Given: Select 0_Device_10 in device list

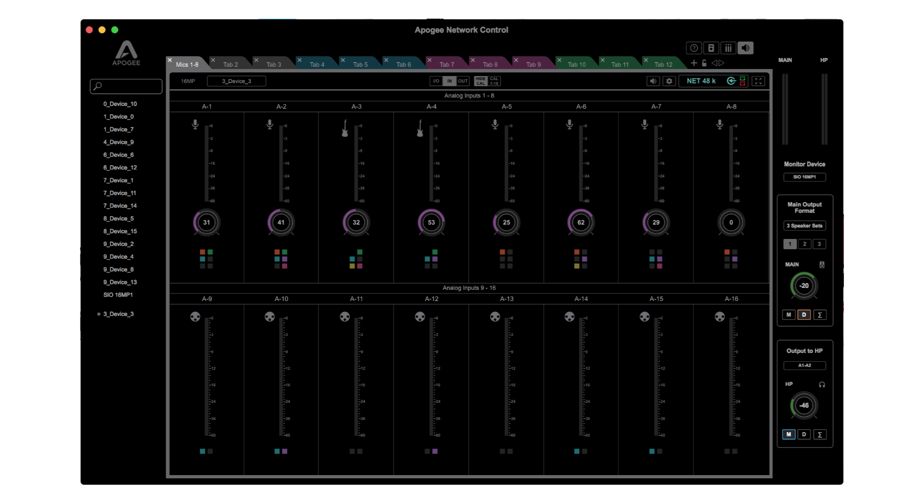Looking at the screenshot, I should [120, 104].
